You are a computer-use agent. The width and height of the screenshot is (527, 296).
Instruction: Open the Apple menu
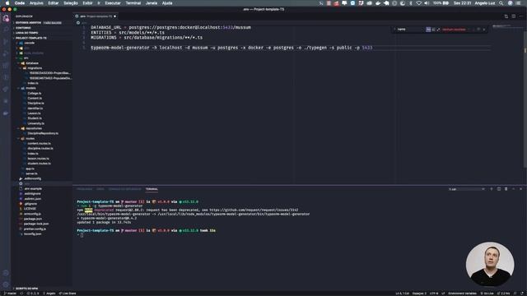click(7, 3)
